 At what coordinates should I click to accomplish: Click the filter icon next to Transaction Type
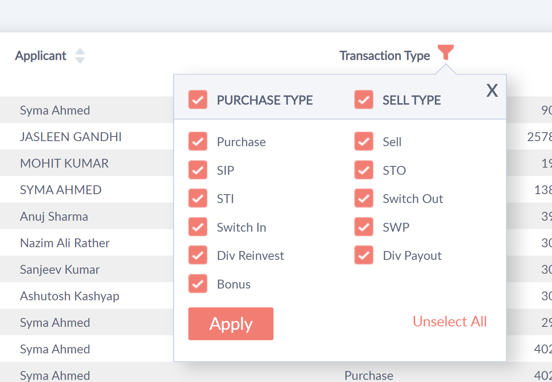tap(446, 52)
